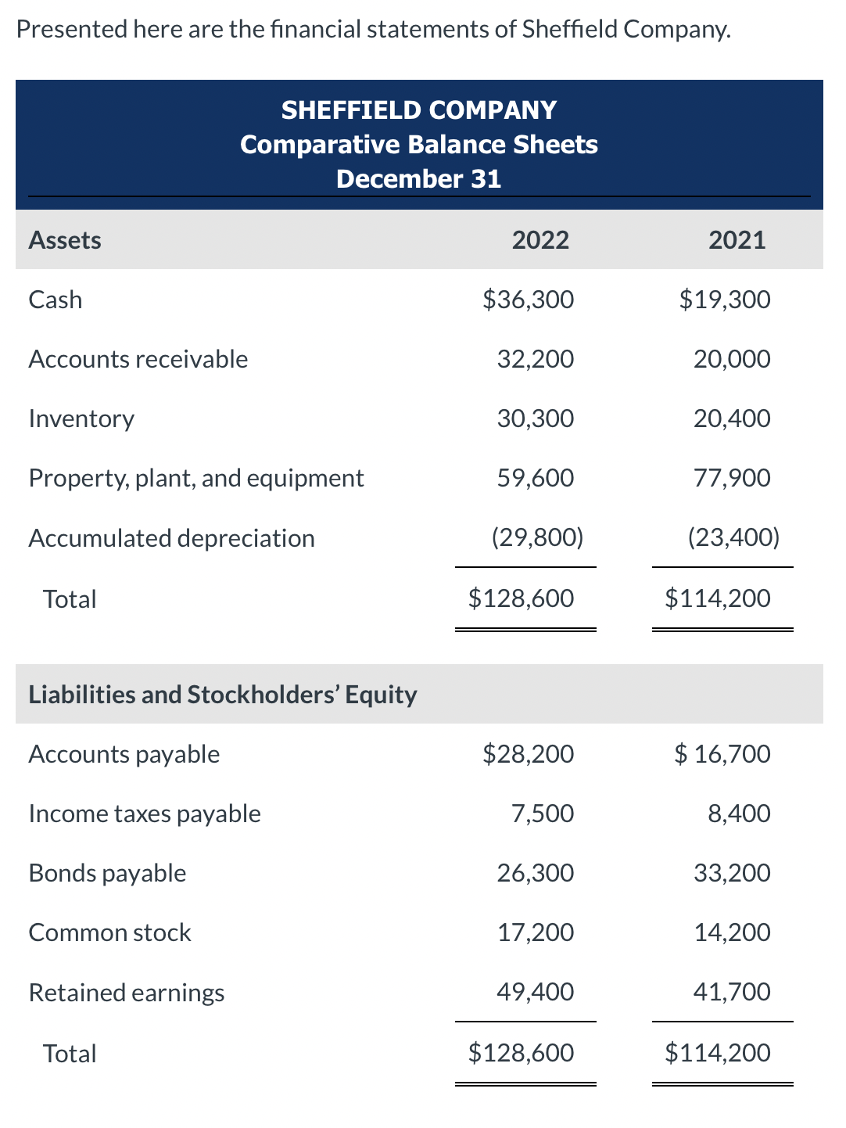
Task: Select the Bonds payable row label
Action: tap(108, 873)
